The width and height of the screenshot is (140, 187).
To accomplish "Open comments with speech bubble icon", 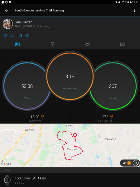I will 12,35.
